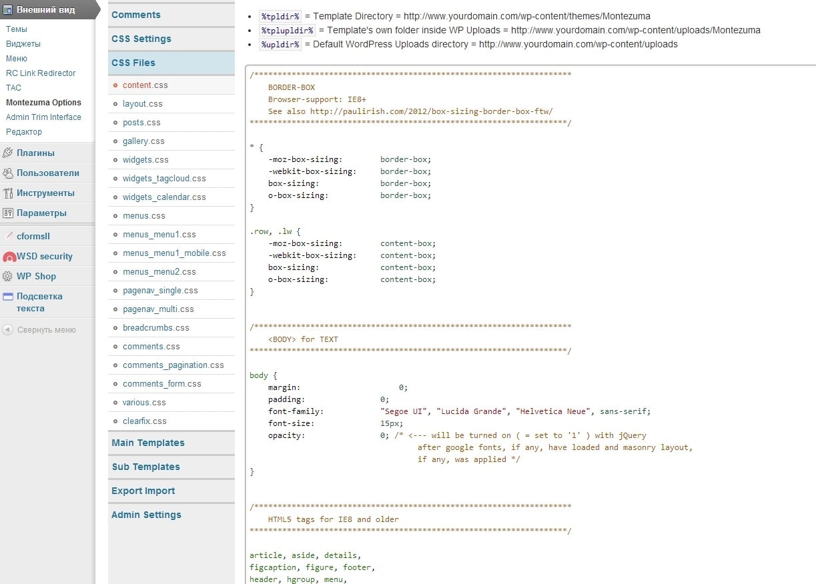This screenshot has width=816, height=584.
Task: Click the cformsII pencil icon
Action: [8, 236]
